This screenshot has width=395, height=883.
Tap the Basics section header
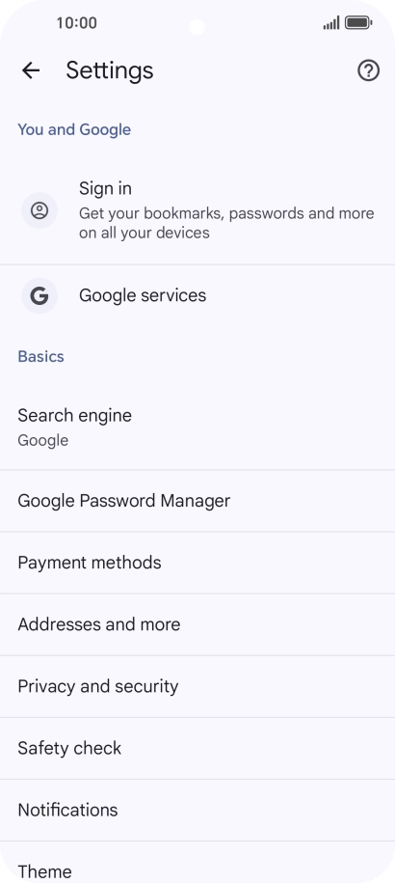[x=41, y=356]
